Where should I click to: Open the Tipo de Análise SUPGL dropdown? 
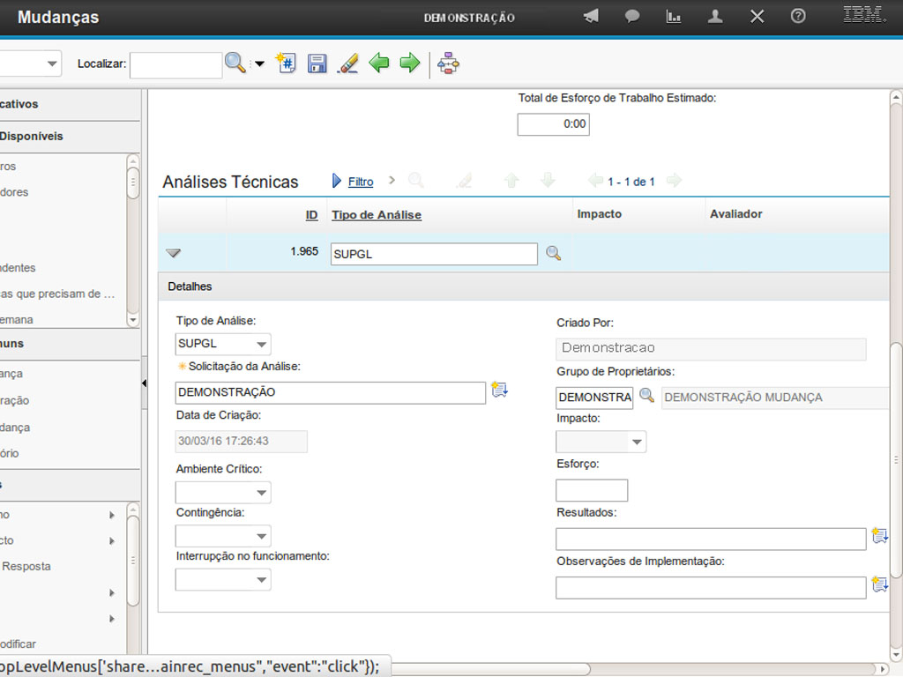[261, 344]
